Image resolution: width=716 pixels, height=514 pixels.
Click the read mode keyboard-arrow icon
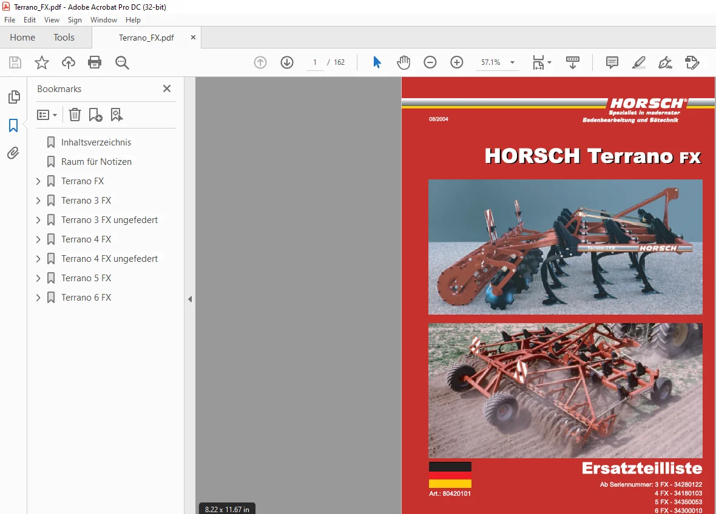573,62
